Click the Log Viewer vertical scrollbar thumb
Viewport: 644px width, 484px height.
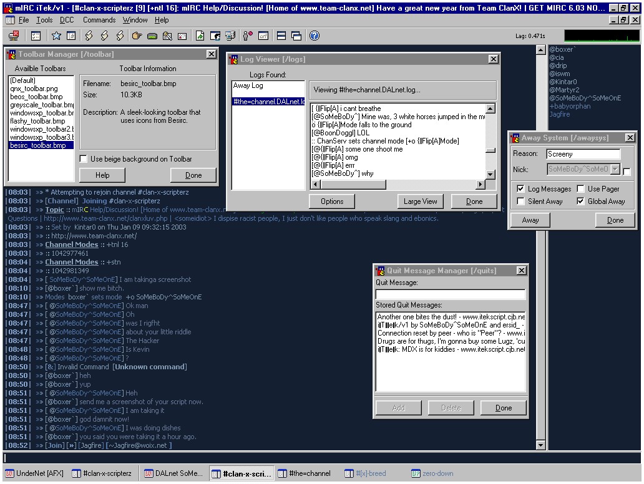(x=490, y=150)
